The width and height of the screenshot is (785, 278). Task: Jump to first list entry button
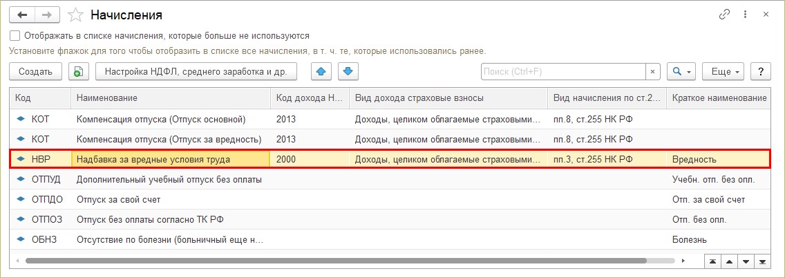712,261
